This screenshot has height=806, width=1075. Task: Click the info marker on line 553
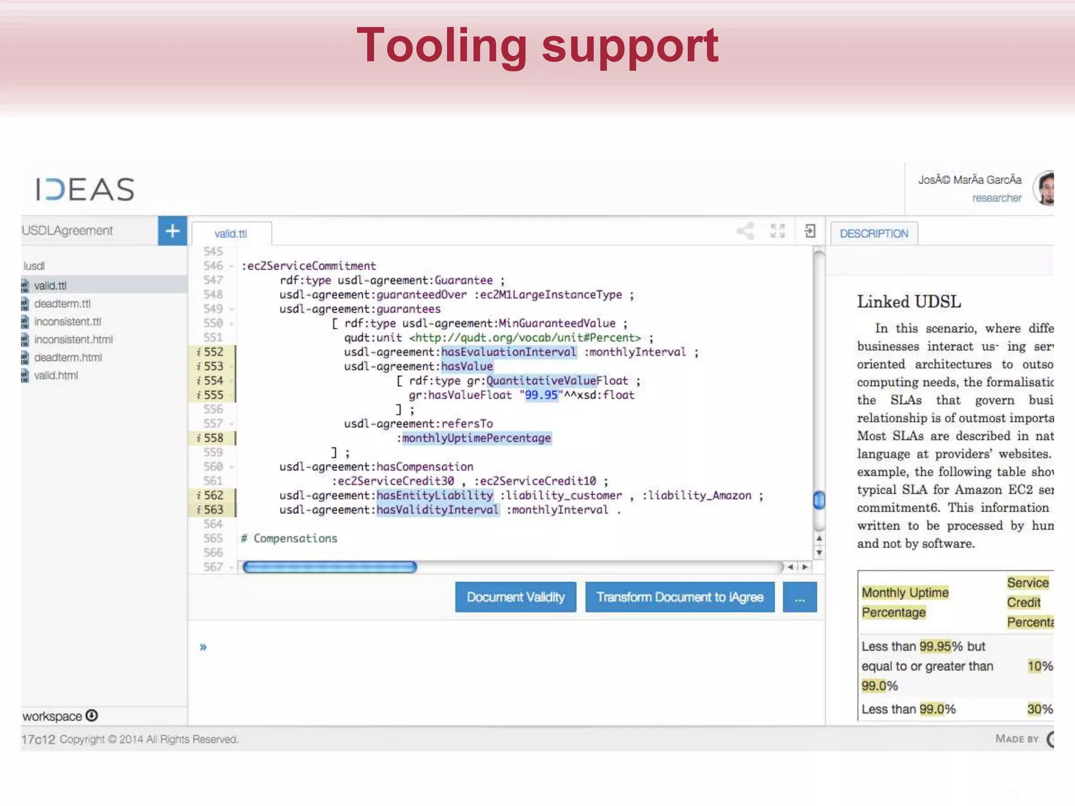pos(199,366)
